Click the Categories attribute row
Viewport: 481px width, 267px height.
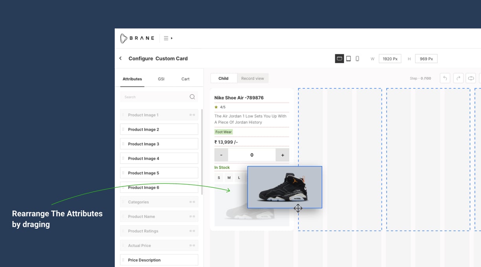pos(159,202)
